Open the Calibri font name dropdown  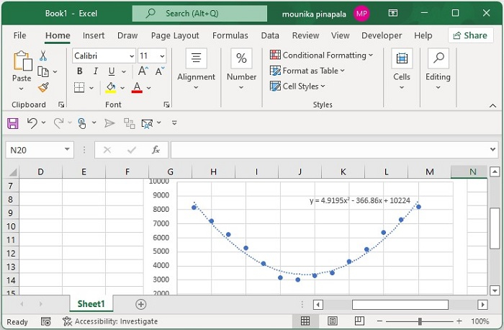pyautogui.click(x=131, y=55)
